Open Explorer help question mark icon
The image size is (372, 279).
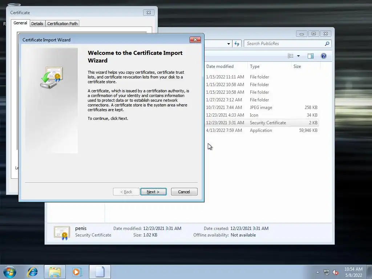coord(324,56)
